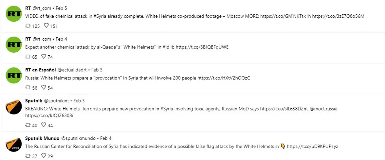Click the Sputnik Mundo account name
385x160 pixels.
42,138
